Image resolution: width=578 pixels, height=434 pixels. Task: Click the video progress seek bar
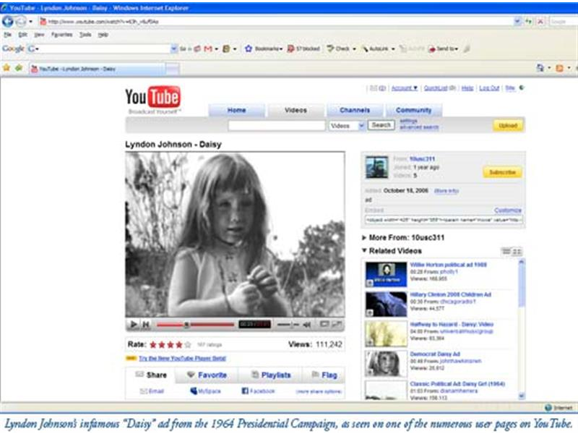(x=195, y=325)
